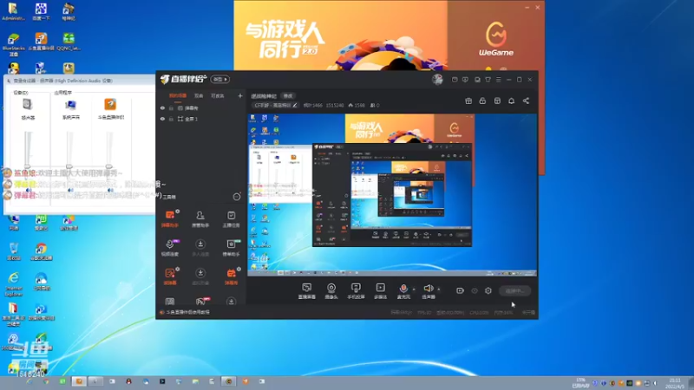
Task: Adjust the system sounds volume slider
Action: click(x=69, y=166)
